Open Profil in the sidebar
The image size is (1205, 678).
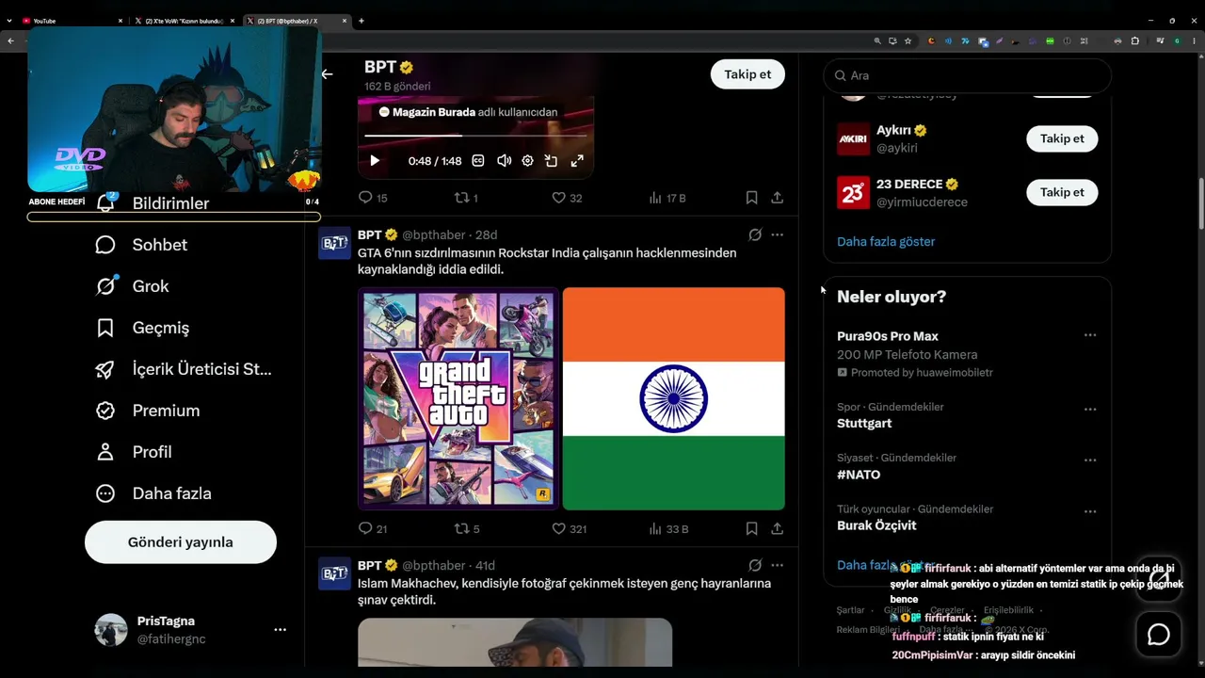134,452
